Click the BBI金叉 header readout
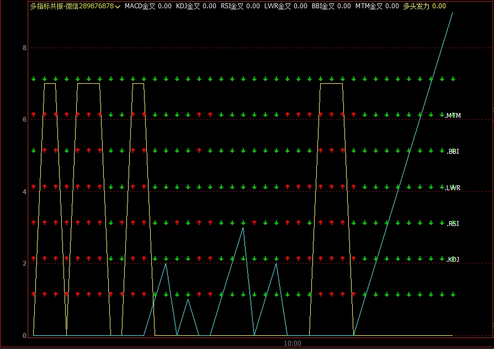The image size is (494, 349). (331, 6)
